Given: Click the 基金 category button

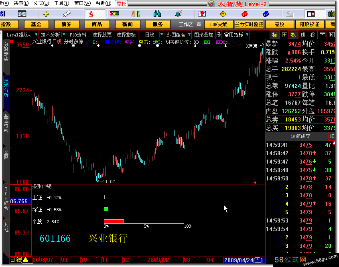Looking at the screenshot, I should (36, 24).
